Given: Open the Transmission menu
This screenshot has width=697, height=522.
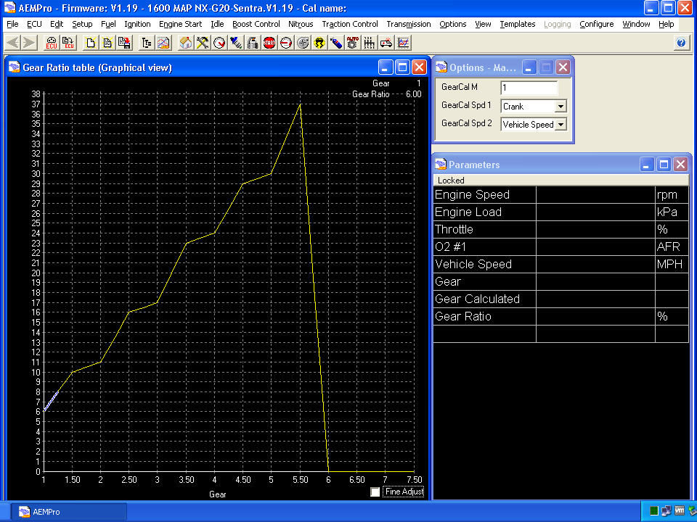Looking at the screenshot, I should click(x=409, y=24).
